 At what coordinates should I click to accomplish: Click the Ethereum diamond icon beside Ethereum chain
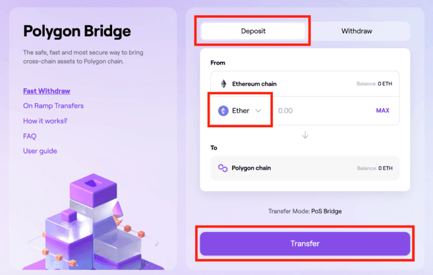click(x=223, y=84)
